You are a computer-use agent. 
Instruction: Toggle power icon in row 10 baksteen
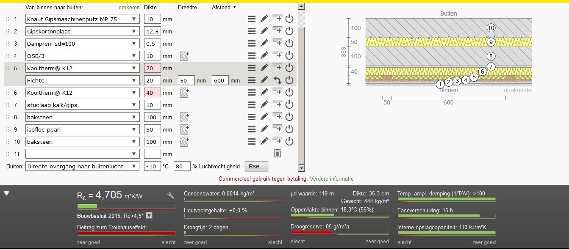(x=289, y=142)
